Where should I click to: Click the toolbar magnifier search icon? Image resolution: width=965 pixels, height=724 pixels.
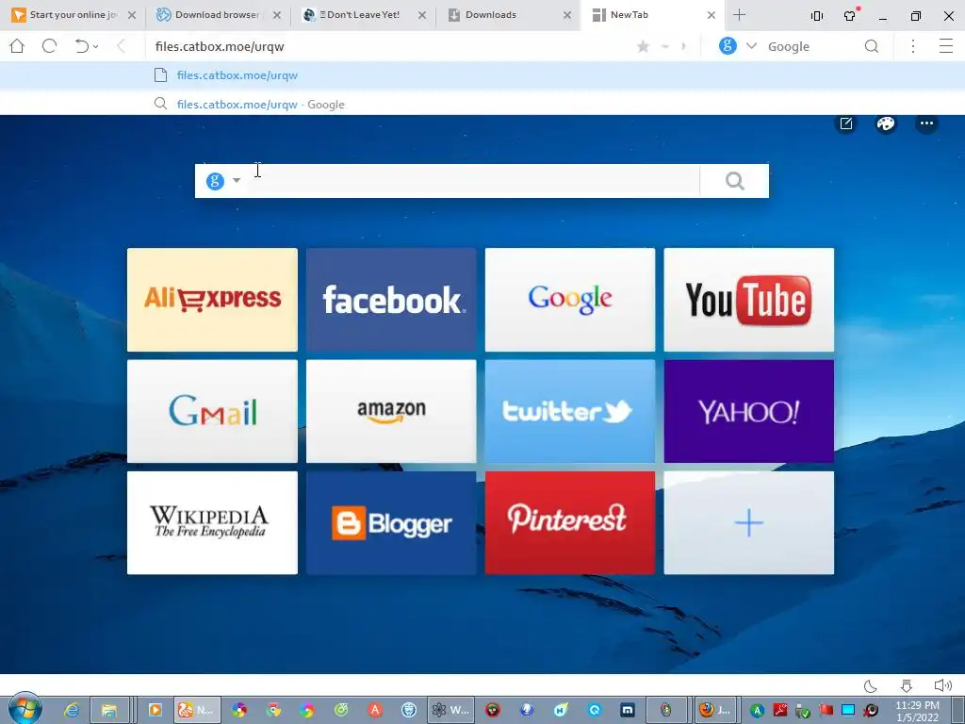pyautogui.click(x=872, y=46)
